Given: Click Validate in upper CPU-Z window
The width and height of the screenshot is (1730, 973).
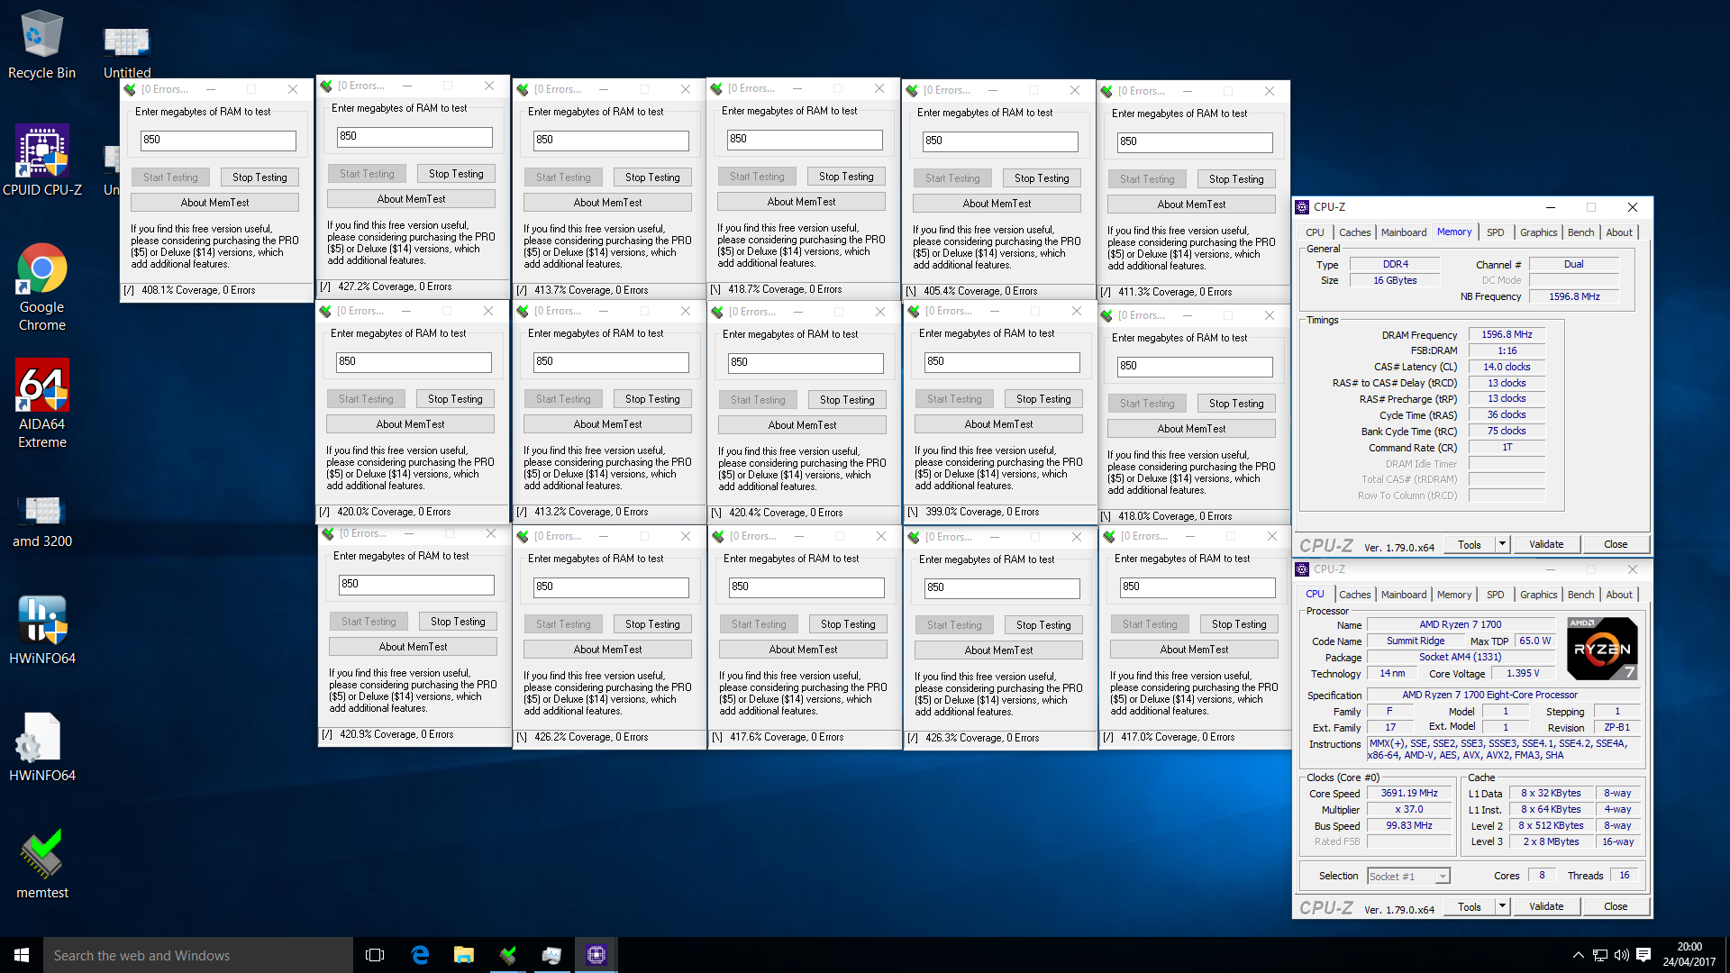Looking at the screenshot, I should point(1546,544).
